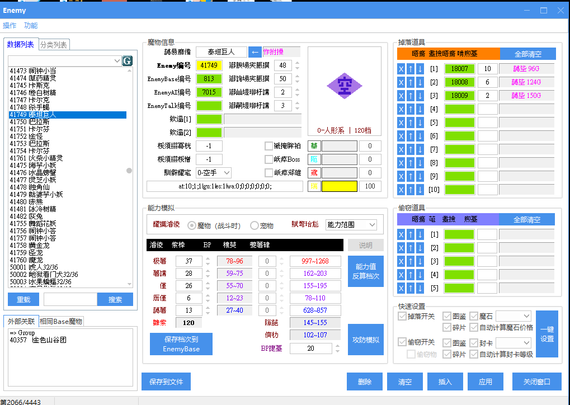Click the yellow attribute icon beside 100
The width and height of the screenshot is (570, 405).
(x=314, y=186)
